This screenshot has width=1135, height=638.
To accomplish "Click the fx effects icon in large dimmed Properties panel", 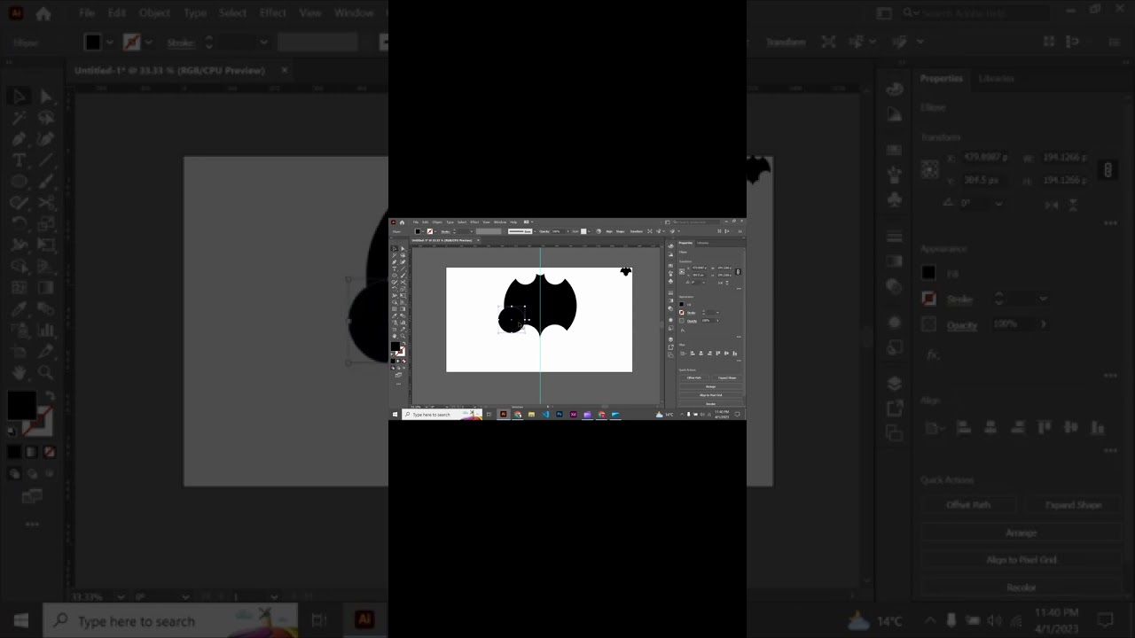I will pos(932,354).
